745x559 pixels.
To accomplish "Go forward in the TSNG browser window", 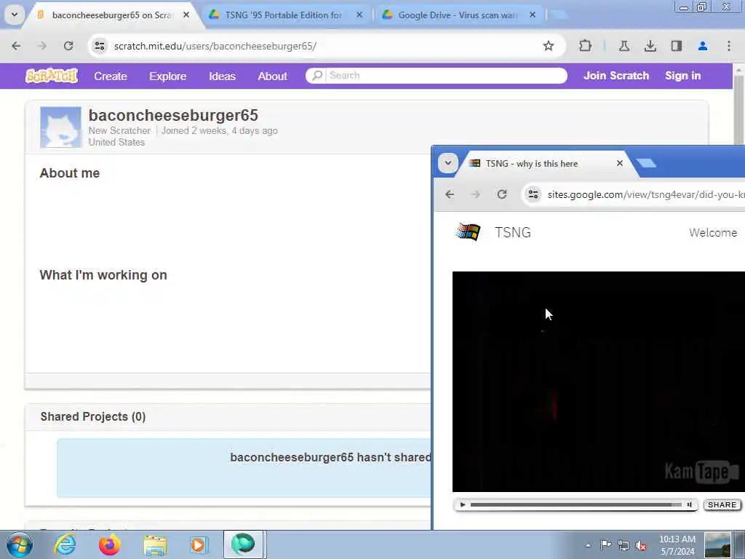I will [x=476, y=194].
